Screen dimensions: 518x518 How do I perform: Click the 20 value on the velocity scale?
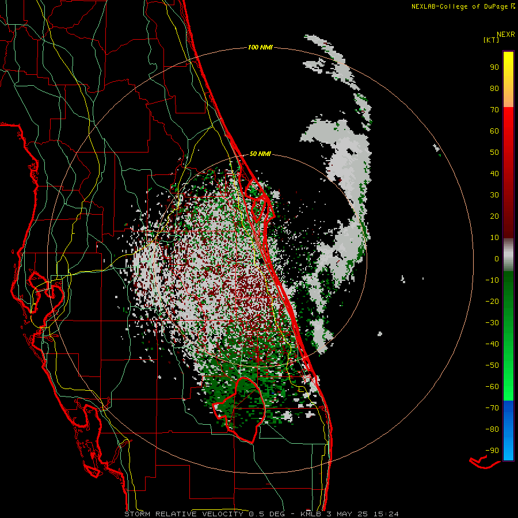pos(494,216)
